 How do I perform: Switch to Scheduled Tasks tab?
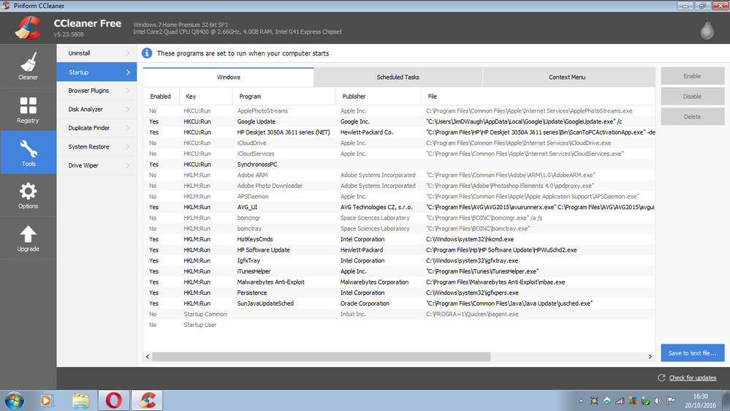398,78
